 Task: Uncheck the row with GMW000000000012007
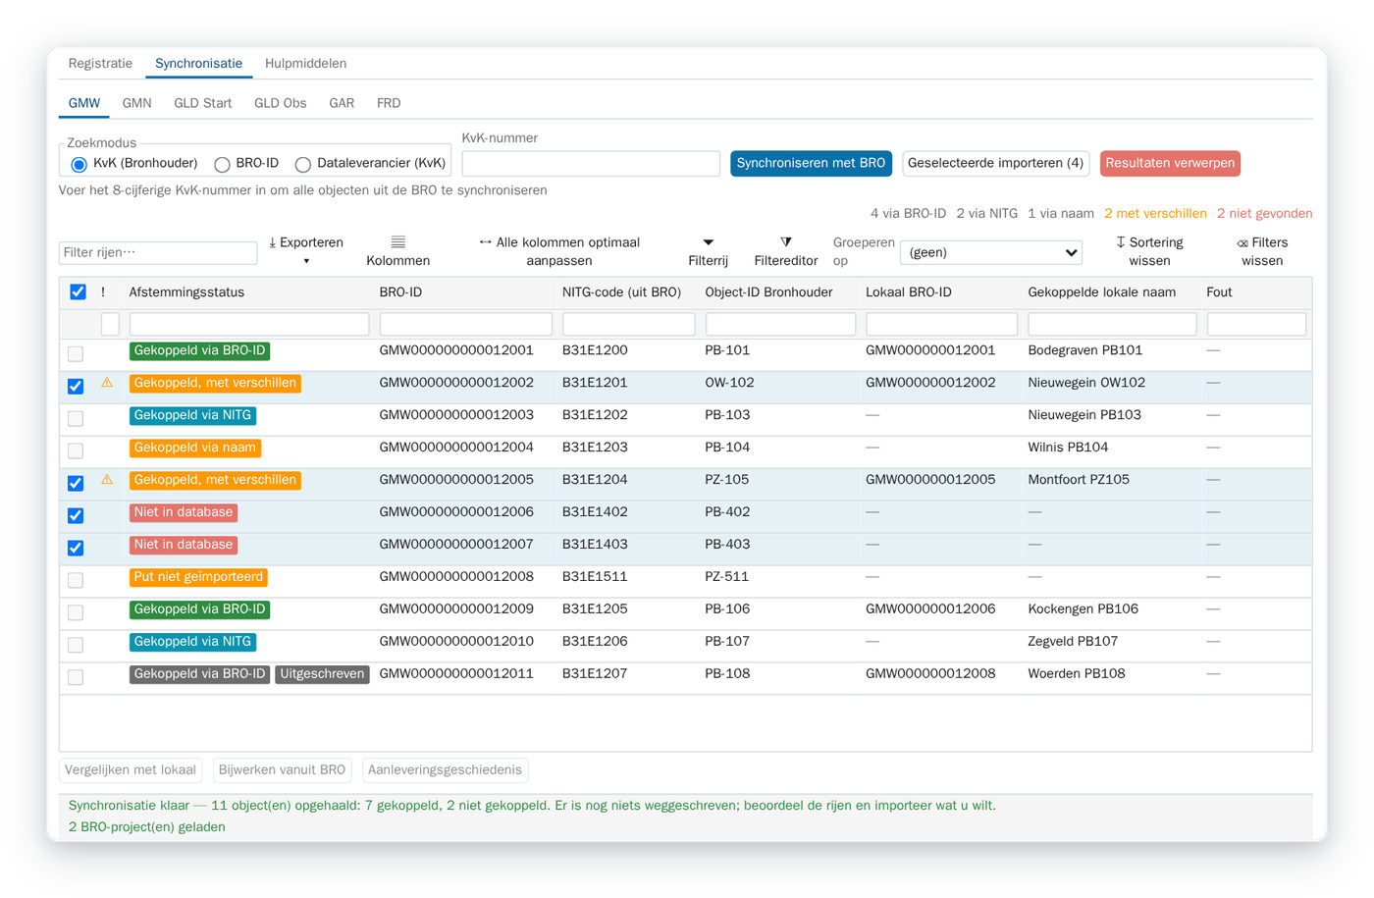tap(76, 548)
